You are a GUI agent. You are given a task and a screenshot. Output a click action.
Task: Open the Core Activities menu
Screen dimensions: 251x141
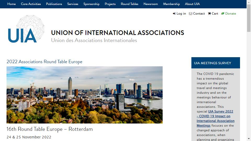tap(31, 4)
